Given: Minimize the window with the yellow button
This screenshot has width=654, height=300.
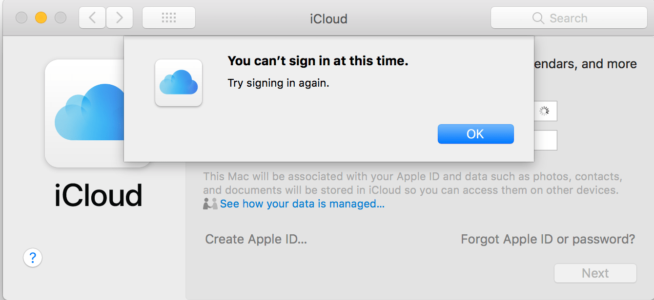Looking at the screenshot, I should pyautogui.click(x=41, y=18).
